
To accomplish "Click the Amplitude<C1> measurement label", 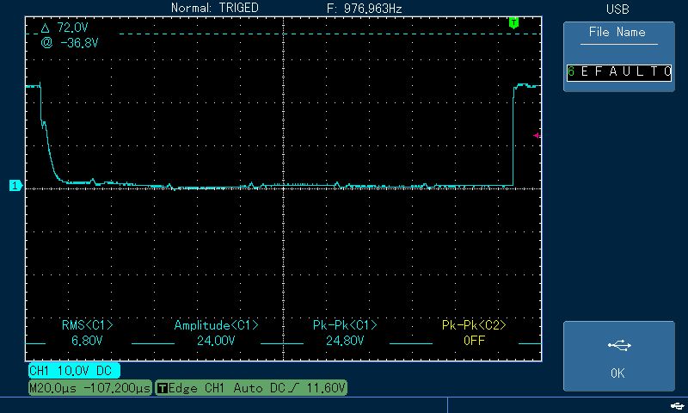I will click(x=216, y=325).
